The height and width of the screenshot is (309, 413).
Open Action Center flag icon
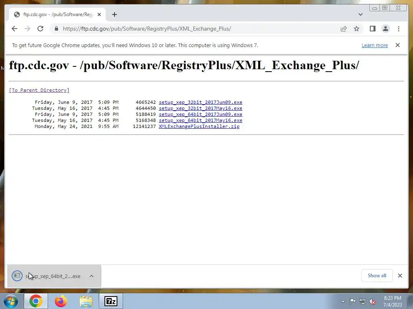pyautogui.click(x=353, y=301)
